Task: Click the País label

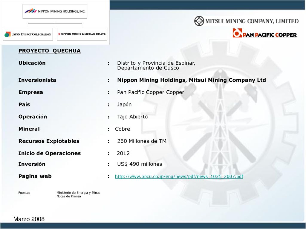Action: [24, 105]
